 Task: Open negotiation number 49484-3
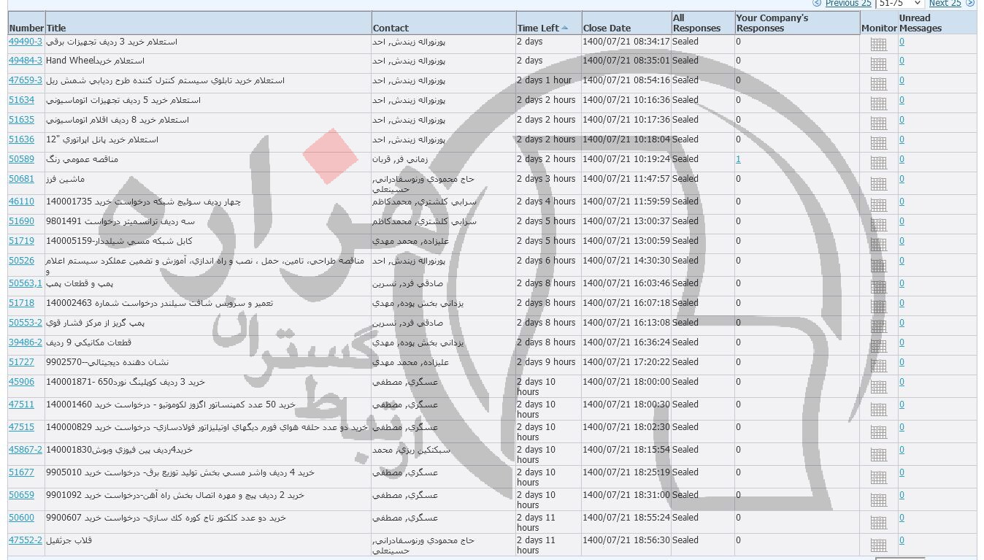coord(26,61)
